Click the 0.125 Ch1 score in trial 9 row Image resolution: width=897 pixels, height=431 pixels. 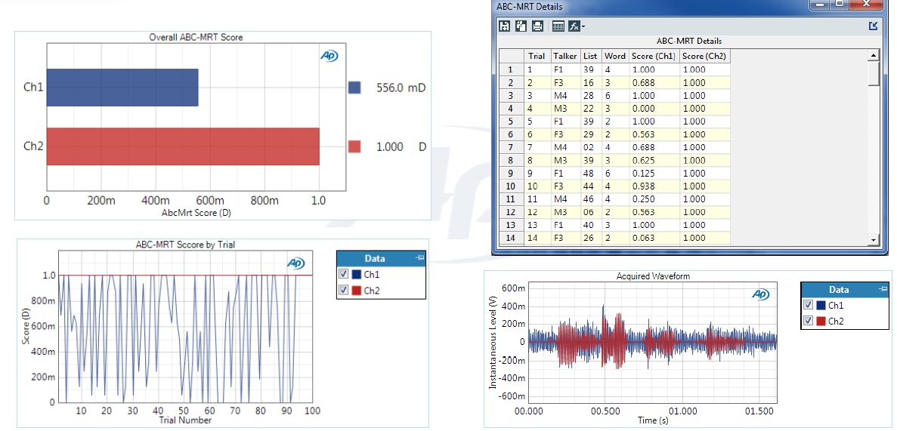pos(654,173)
